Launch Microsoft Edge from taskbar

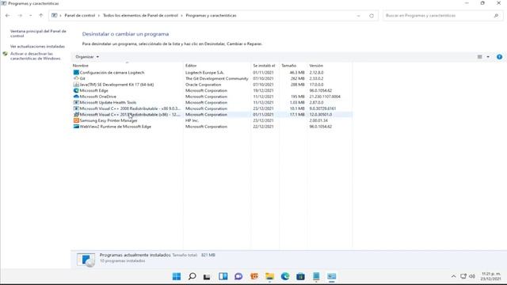click(x=285, y=276)
